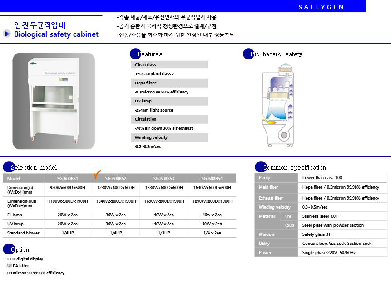The height and width of the screenshot is (283, 391).
Task: Select the "Winding velocity" feature header
Action: 169,137
